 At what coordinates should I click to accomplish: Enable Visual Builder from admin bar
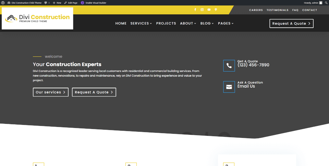point(94,3)
